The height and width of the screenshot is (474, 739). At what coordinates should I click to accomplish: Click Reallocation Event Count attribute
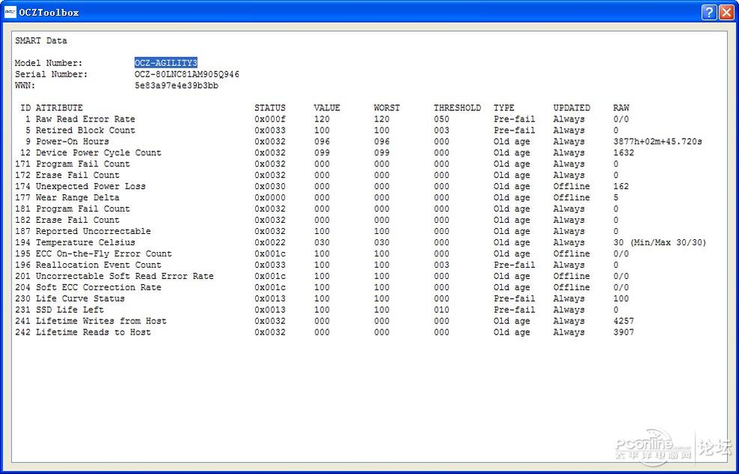click(98, 265)
